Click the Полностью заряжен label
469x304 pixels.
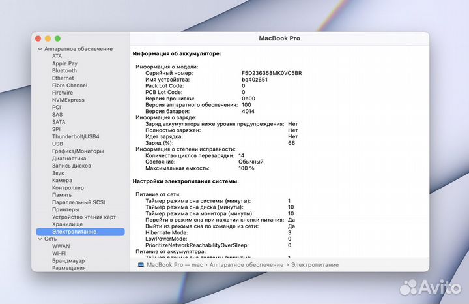click(173, 130)
